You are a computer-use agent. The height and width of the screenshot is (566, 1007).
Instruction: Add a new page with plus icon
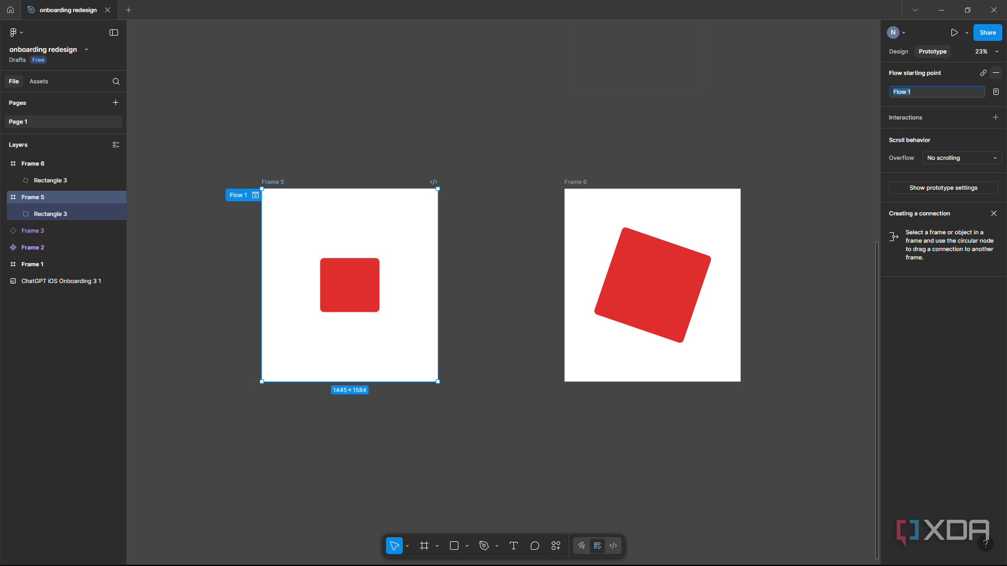tap(116, 103)
